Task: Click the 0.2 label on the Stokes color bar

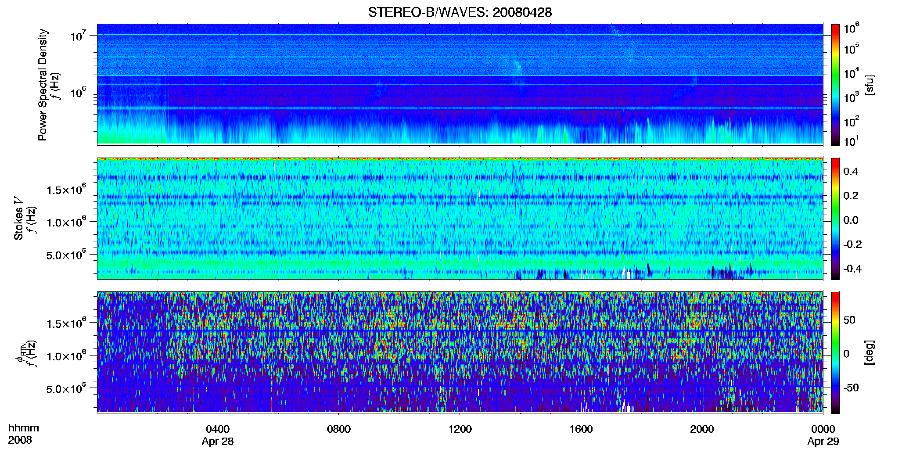Action: pos(851,196)
